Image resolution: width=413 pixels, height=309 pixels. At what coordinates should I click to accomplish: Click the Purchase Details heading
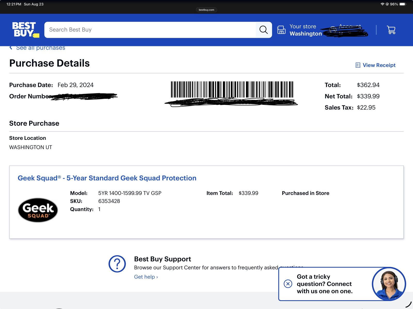click(49, 63)
